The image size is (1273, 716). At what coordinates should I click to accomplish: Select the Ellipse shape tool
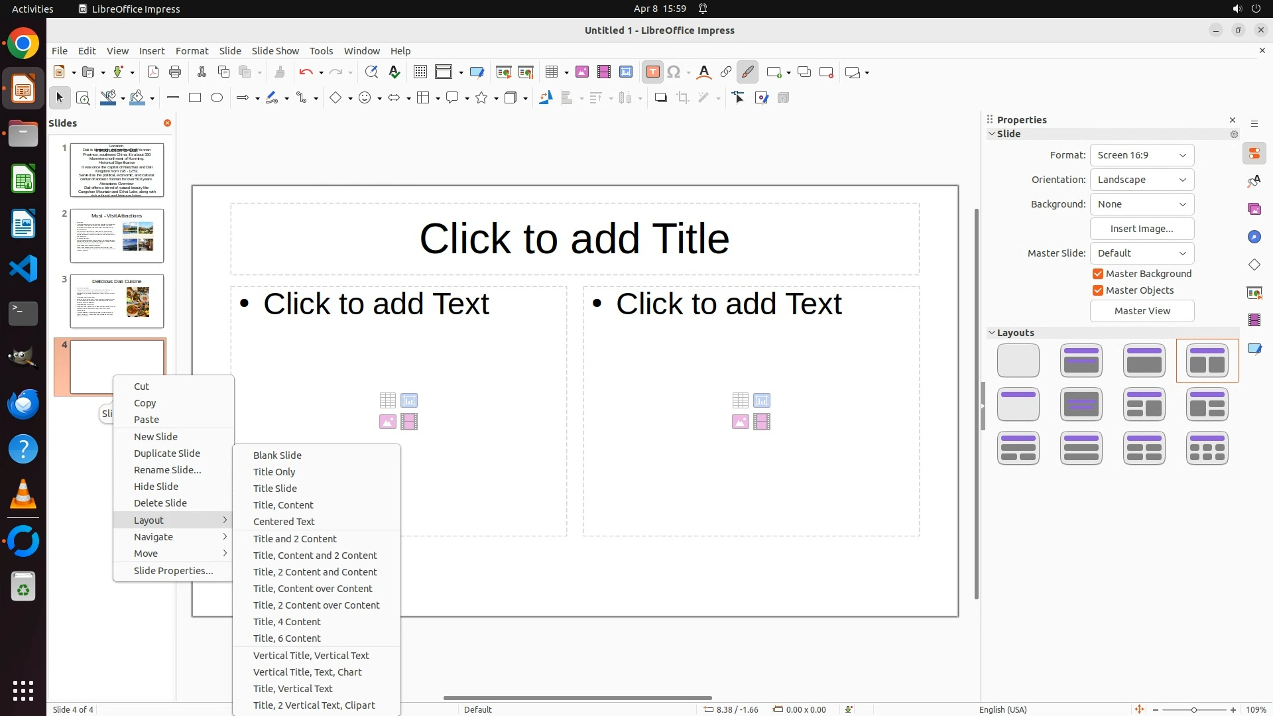click(x=217, y=98)
